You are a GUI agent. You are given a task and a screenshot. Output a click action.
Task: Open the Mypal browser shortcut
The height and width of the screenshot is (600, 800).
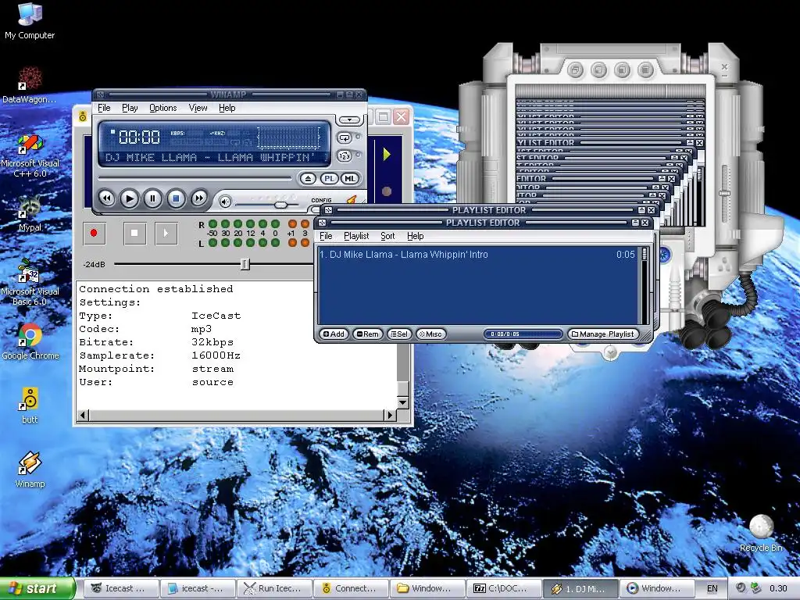tap(30, 213)
